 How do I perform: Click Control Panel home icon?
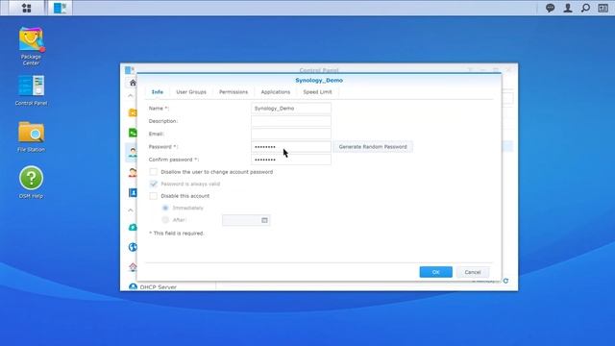pos(133,83)
